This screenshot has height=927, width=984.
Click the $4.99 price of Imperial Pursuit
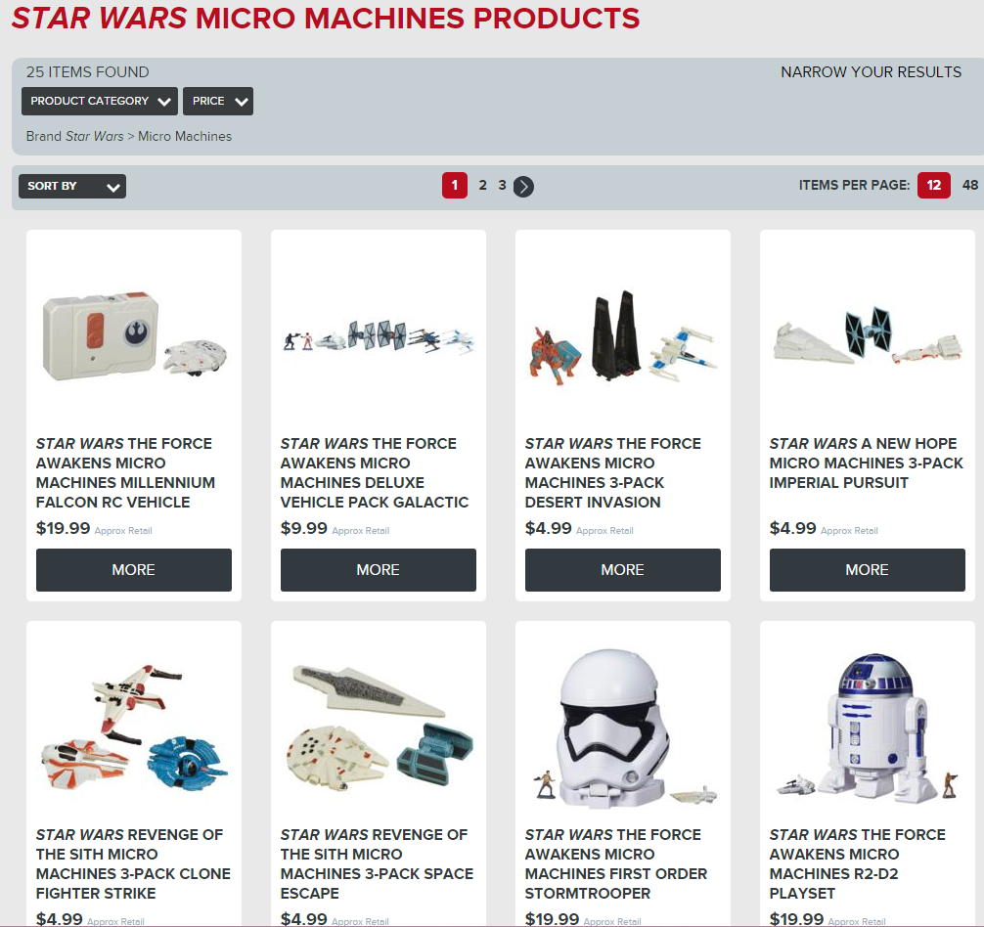coord(793,528)
